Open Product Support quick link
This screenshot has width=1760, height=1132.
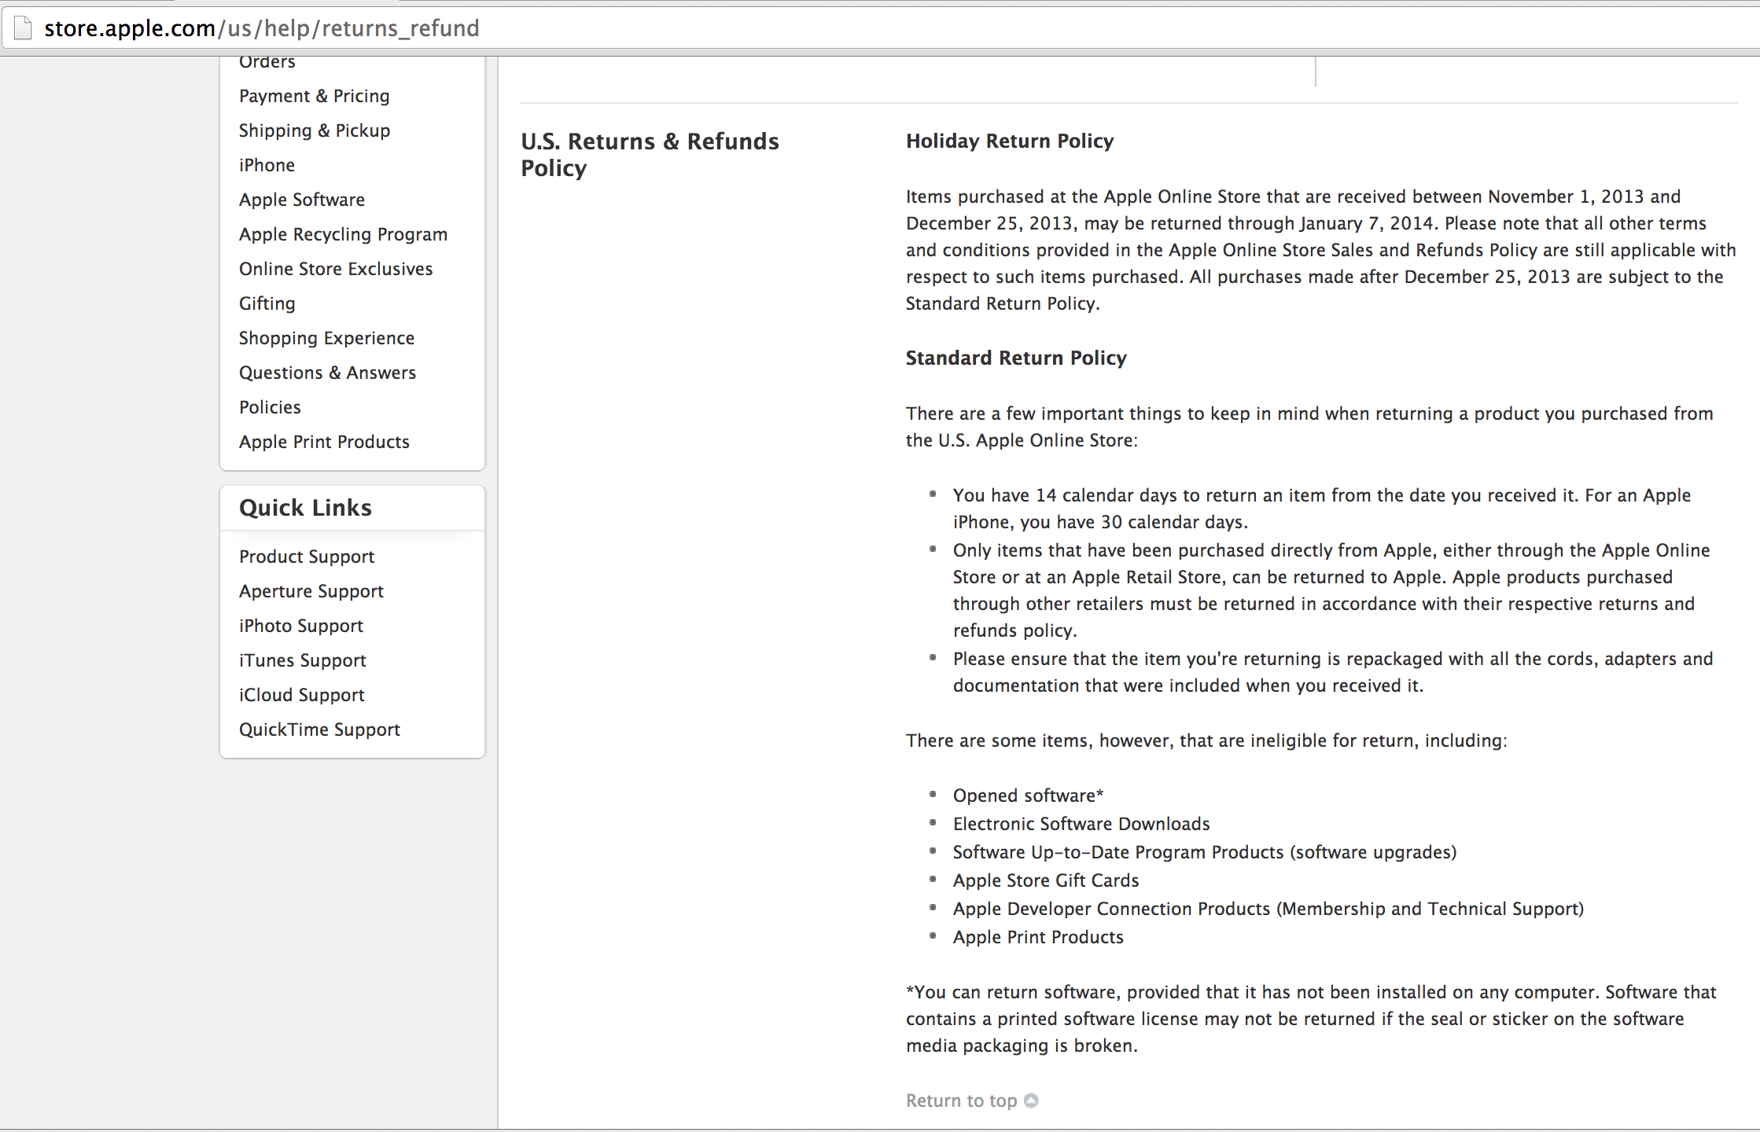point(307,557)
